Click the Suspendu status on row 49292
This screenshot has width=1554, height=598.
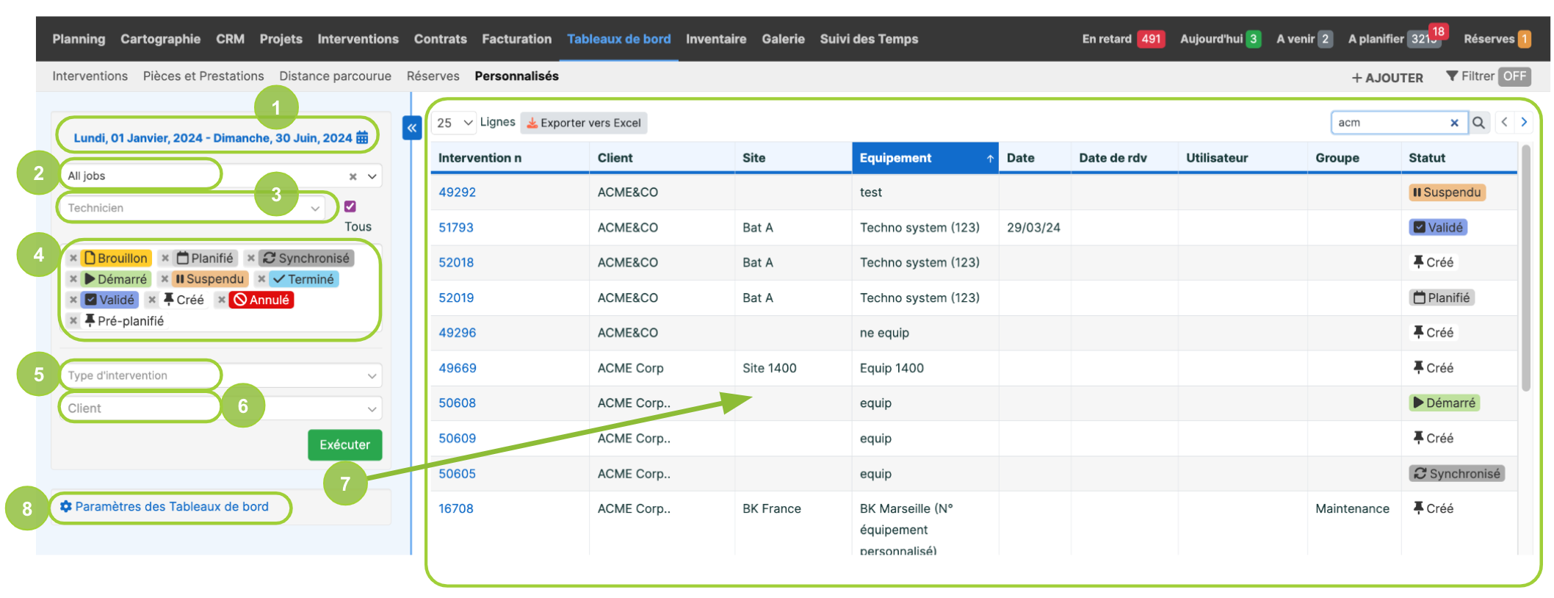click(1447, 192)
